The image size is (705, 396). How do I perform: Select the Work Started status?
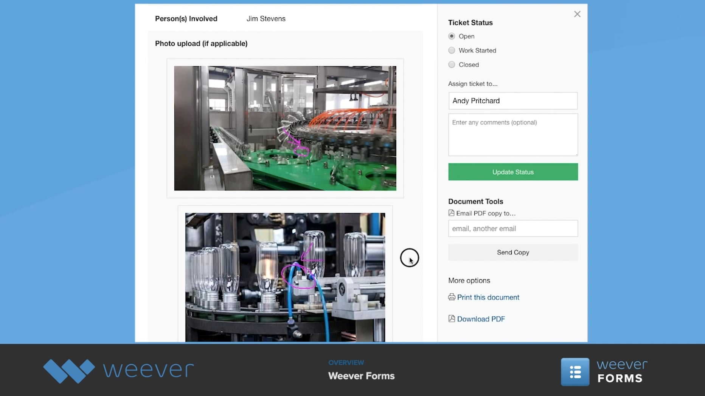[x=452, y=50]
